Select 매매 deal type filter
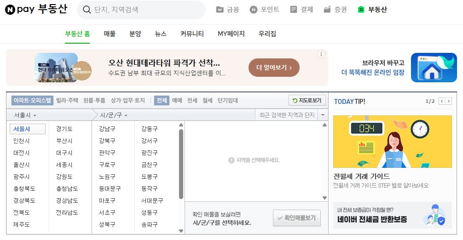 tap(177, 100)
